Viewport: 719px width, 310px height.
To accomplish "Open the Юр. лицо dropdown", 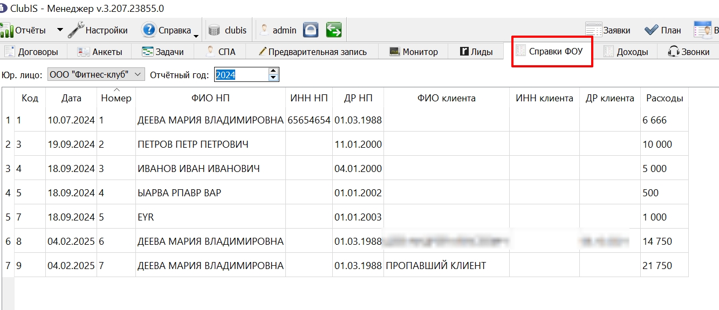I will [x=96, y=74].
